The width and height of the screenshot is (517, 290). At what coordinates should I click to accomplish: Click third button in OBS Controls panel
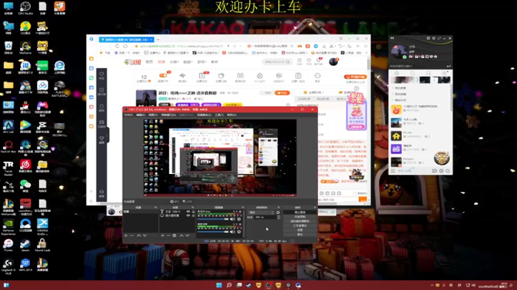click(x=300, y=221)
